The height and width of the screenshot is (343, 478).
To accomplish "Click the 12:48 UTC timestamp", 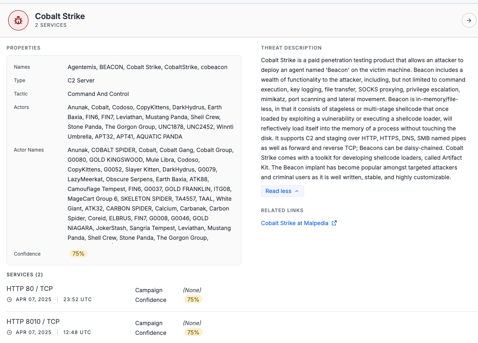I will pos(77,332).
